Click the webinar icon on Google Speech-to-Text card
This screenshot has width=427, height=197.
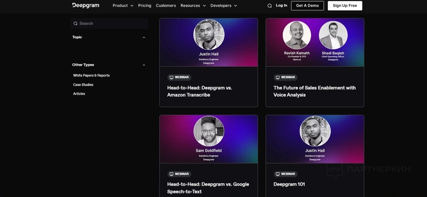tap(172, 174)
